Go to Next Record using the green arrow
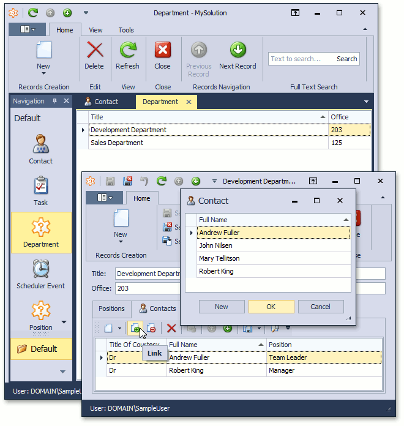The height and width of the screenshot is (426, 404). [x=238, y=50]
